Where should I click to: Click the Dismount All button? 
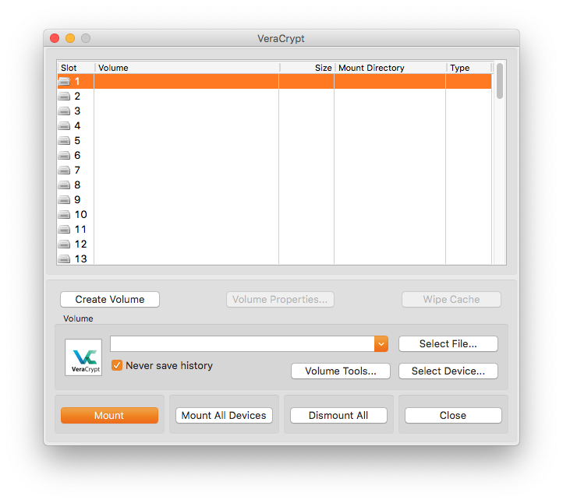[x=338, y=416]
